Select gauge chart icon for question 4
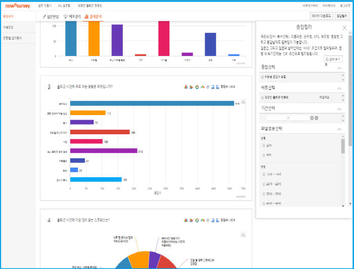Viewport: 354px width, 269px height. (202, 220)
